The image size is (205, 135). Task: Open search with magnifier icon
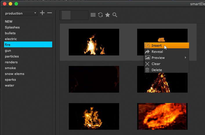coord(115,15)
